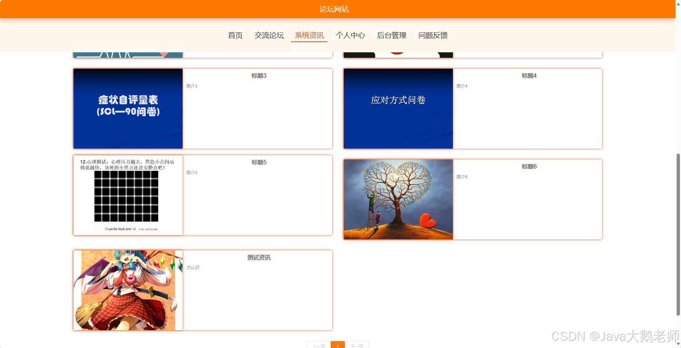Viewport: 681px width, 348px height.
Task: Open 个人中心 from the nav bar
Action: [350, 35]
